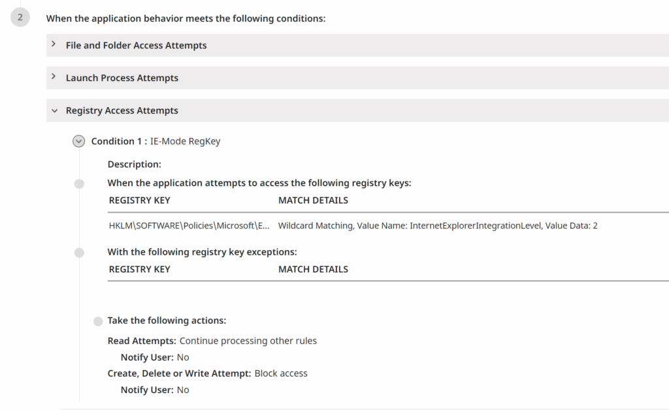The width and height of the screenshot is (669, 410).
Task: Click the Block access action value
Action: (x=281, y=373)
